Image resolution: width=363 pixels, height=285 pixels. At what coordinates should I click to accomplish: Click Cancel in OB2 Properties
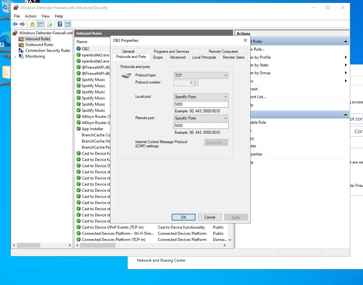209,217
